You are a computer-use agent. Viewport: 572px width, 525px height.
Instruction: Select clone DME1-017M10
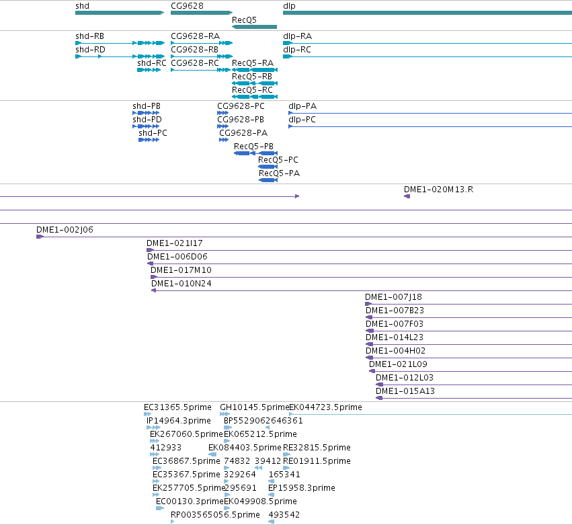click(x=181, y=270)
